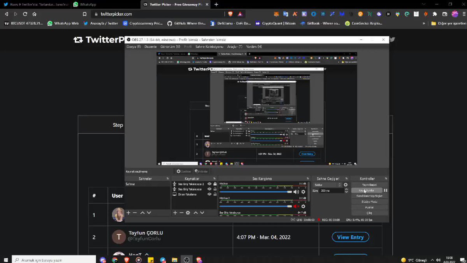467x263 pixels.
Task: Open the Soldur transition dropdown
Action: point(327,185)
